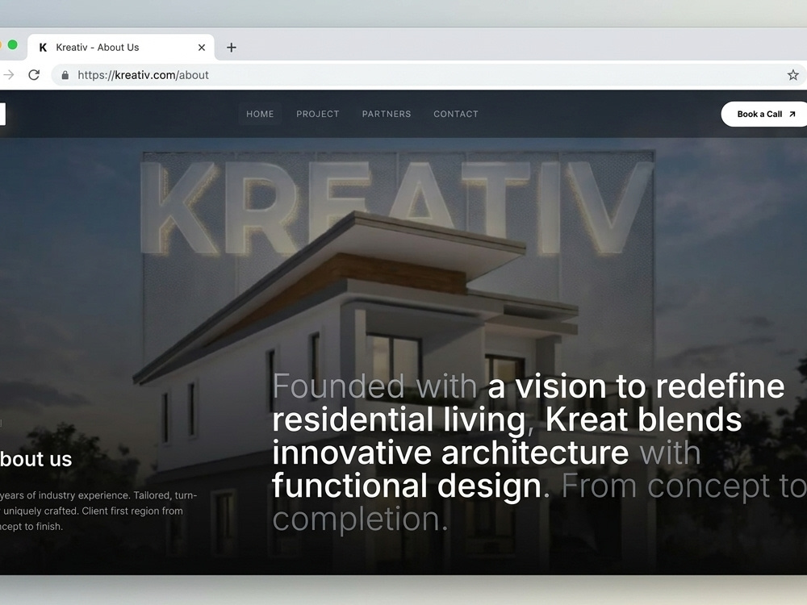Go to PROJECT in navigation
The width and height of the screenshot is (807, 605).
point(317,115)
